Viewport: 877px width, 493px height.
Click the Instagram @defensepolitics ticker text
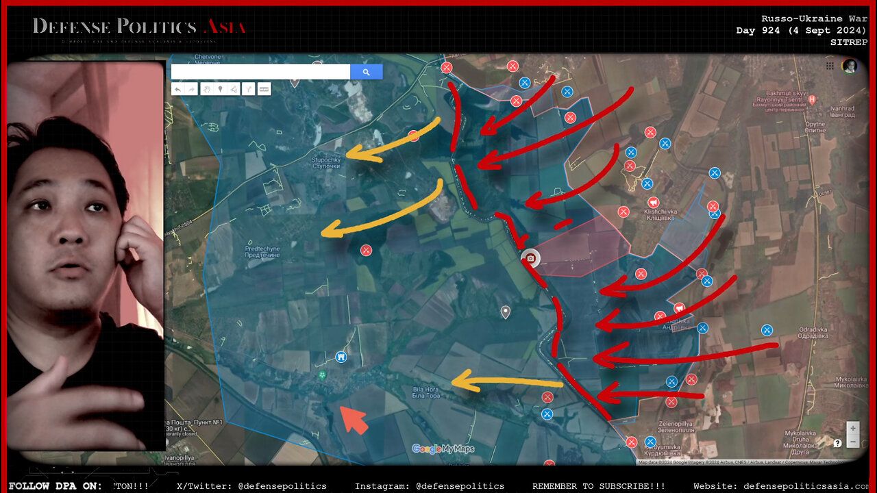click(430, 486)
